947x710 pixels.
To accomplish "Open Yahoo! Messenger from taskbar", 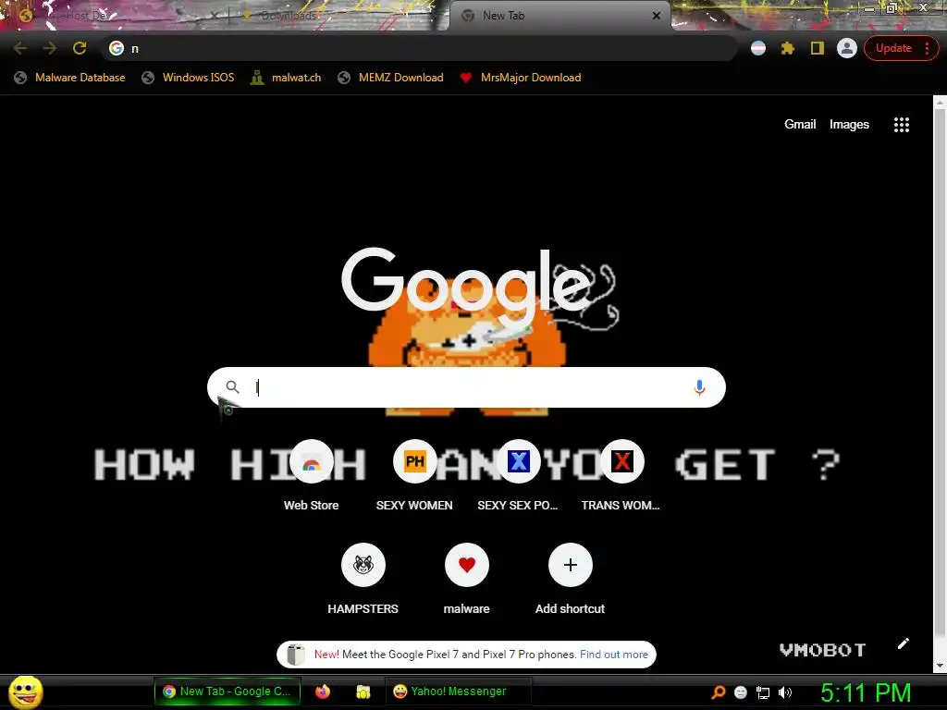I will coord(459,692).
